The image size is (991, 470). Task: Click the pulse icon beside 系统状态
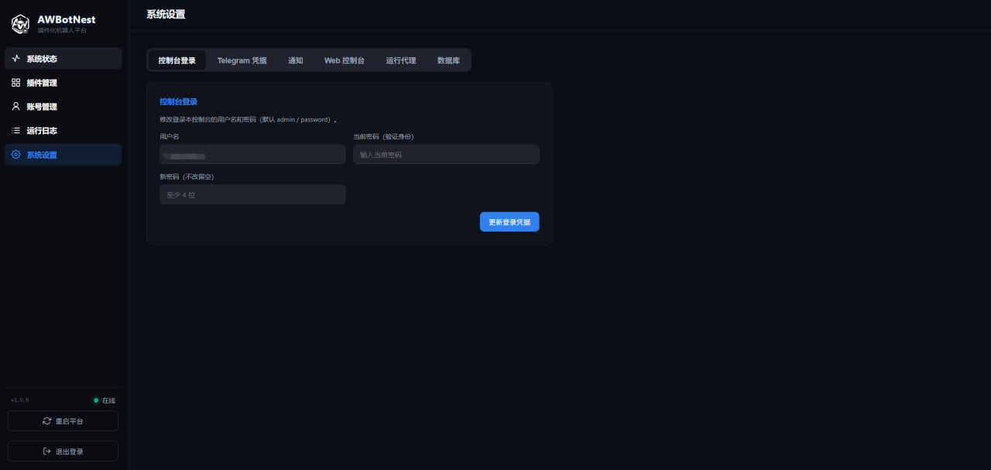tap(16, 59)
